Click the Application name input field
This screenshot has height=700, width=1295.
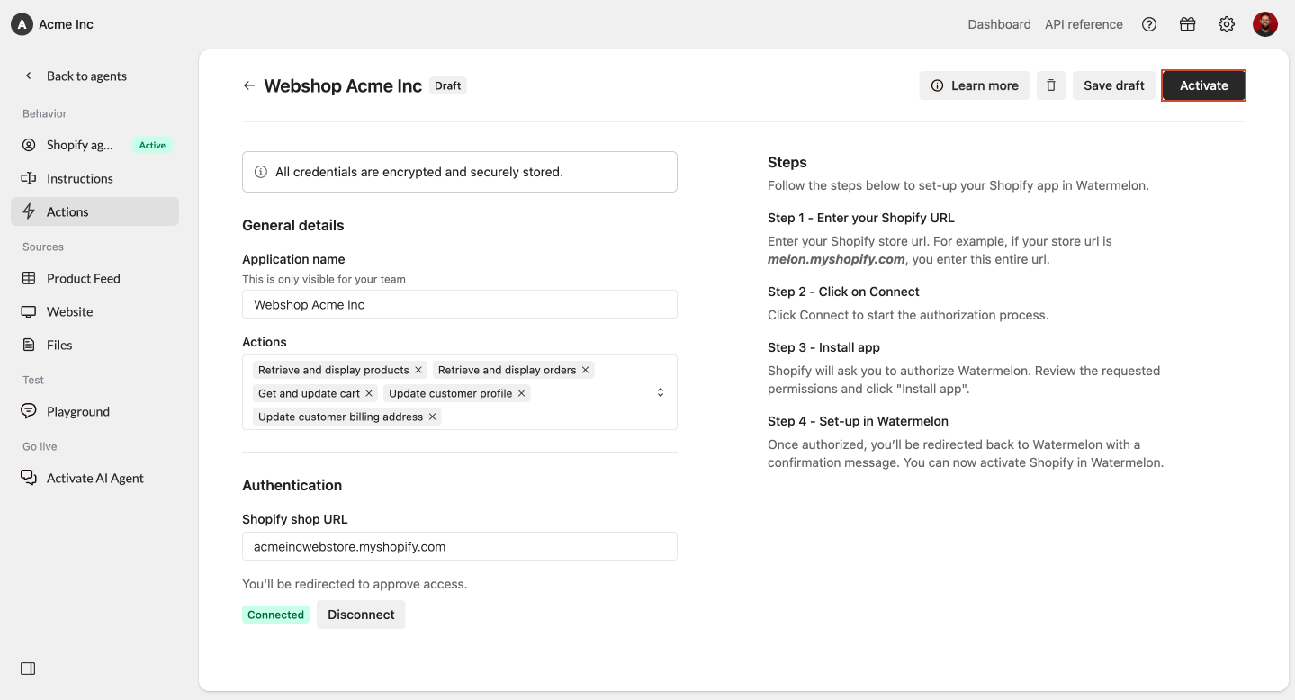click(460, 304)
